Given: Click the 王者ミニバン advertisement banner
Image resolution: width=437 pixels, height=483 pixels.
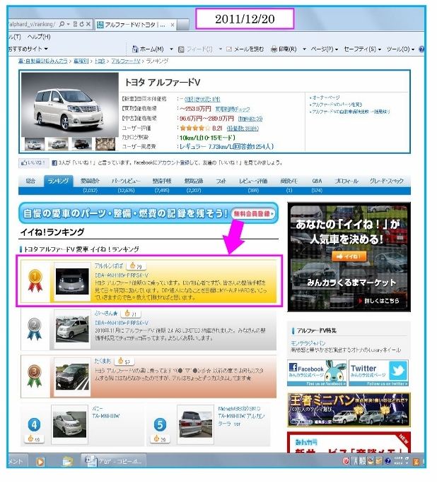Looking at the screenshot, I should (x=349, y=410).
